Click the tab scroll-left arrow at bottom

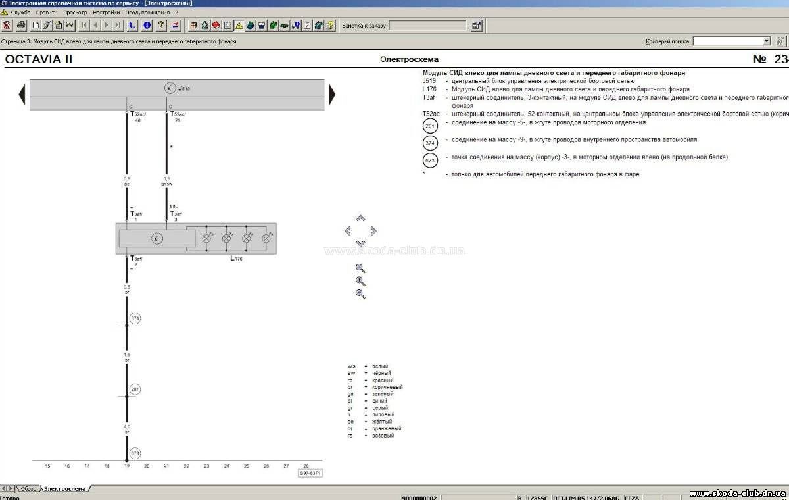pyautogui.click(x=3, y=489)
